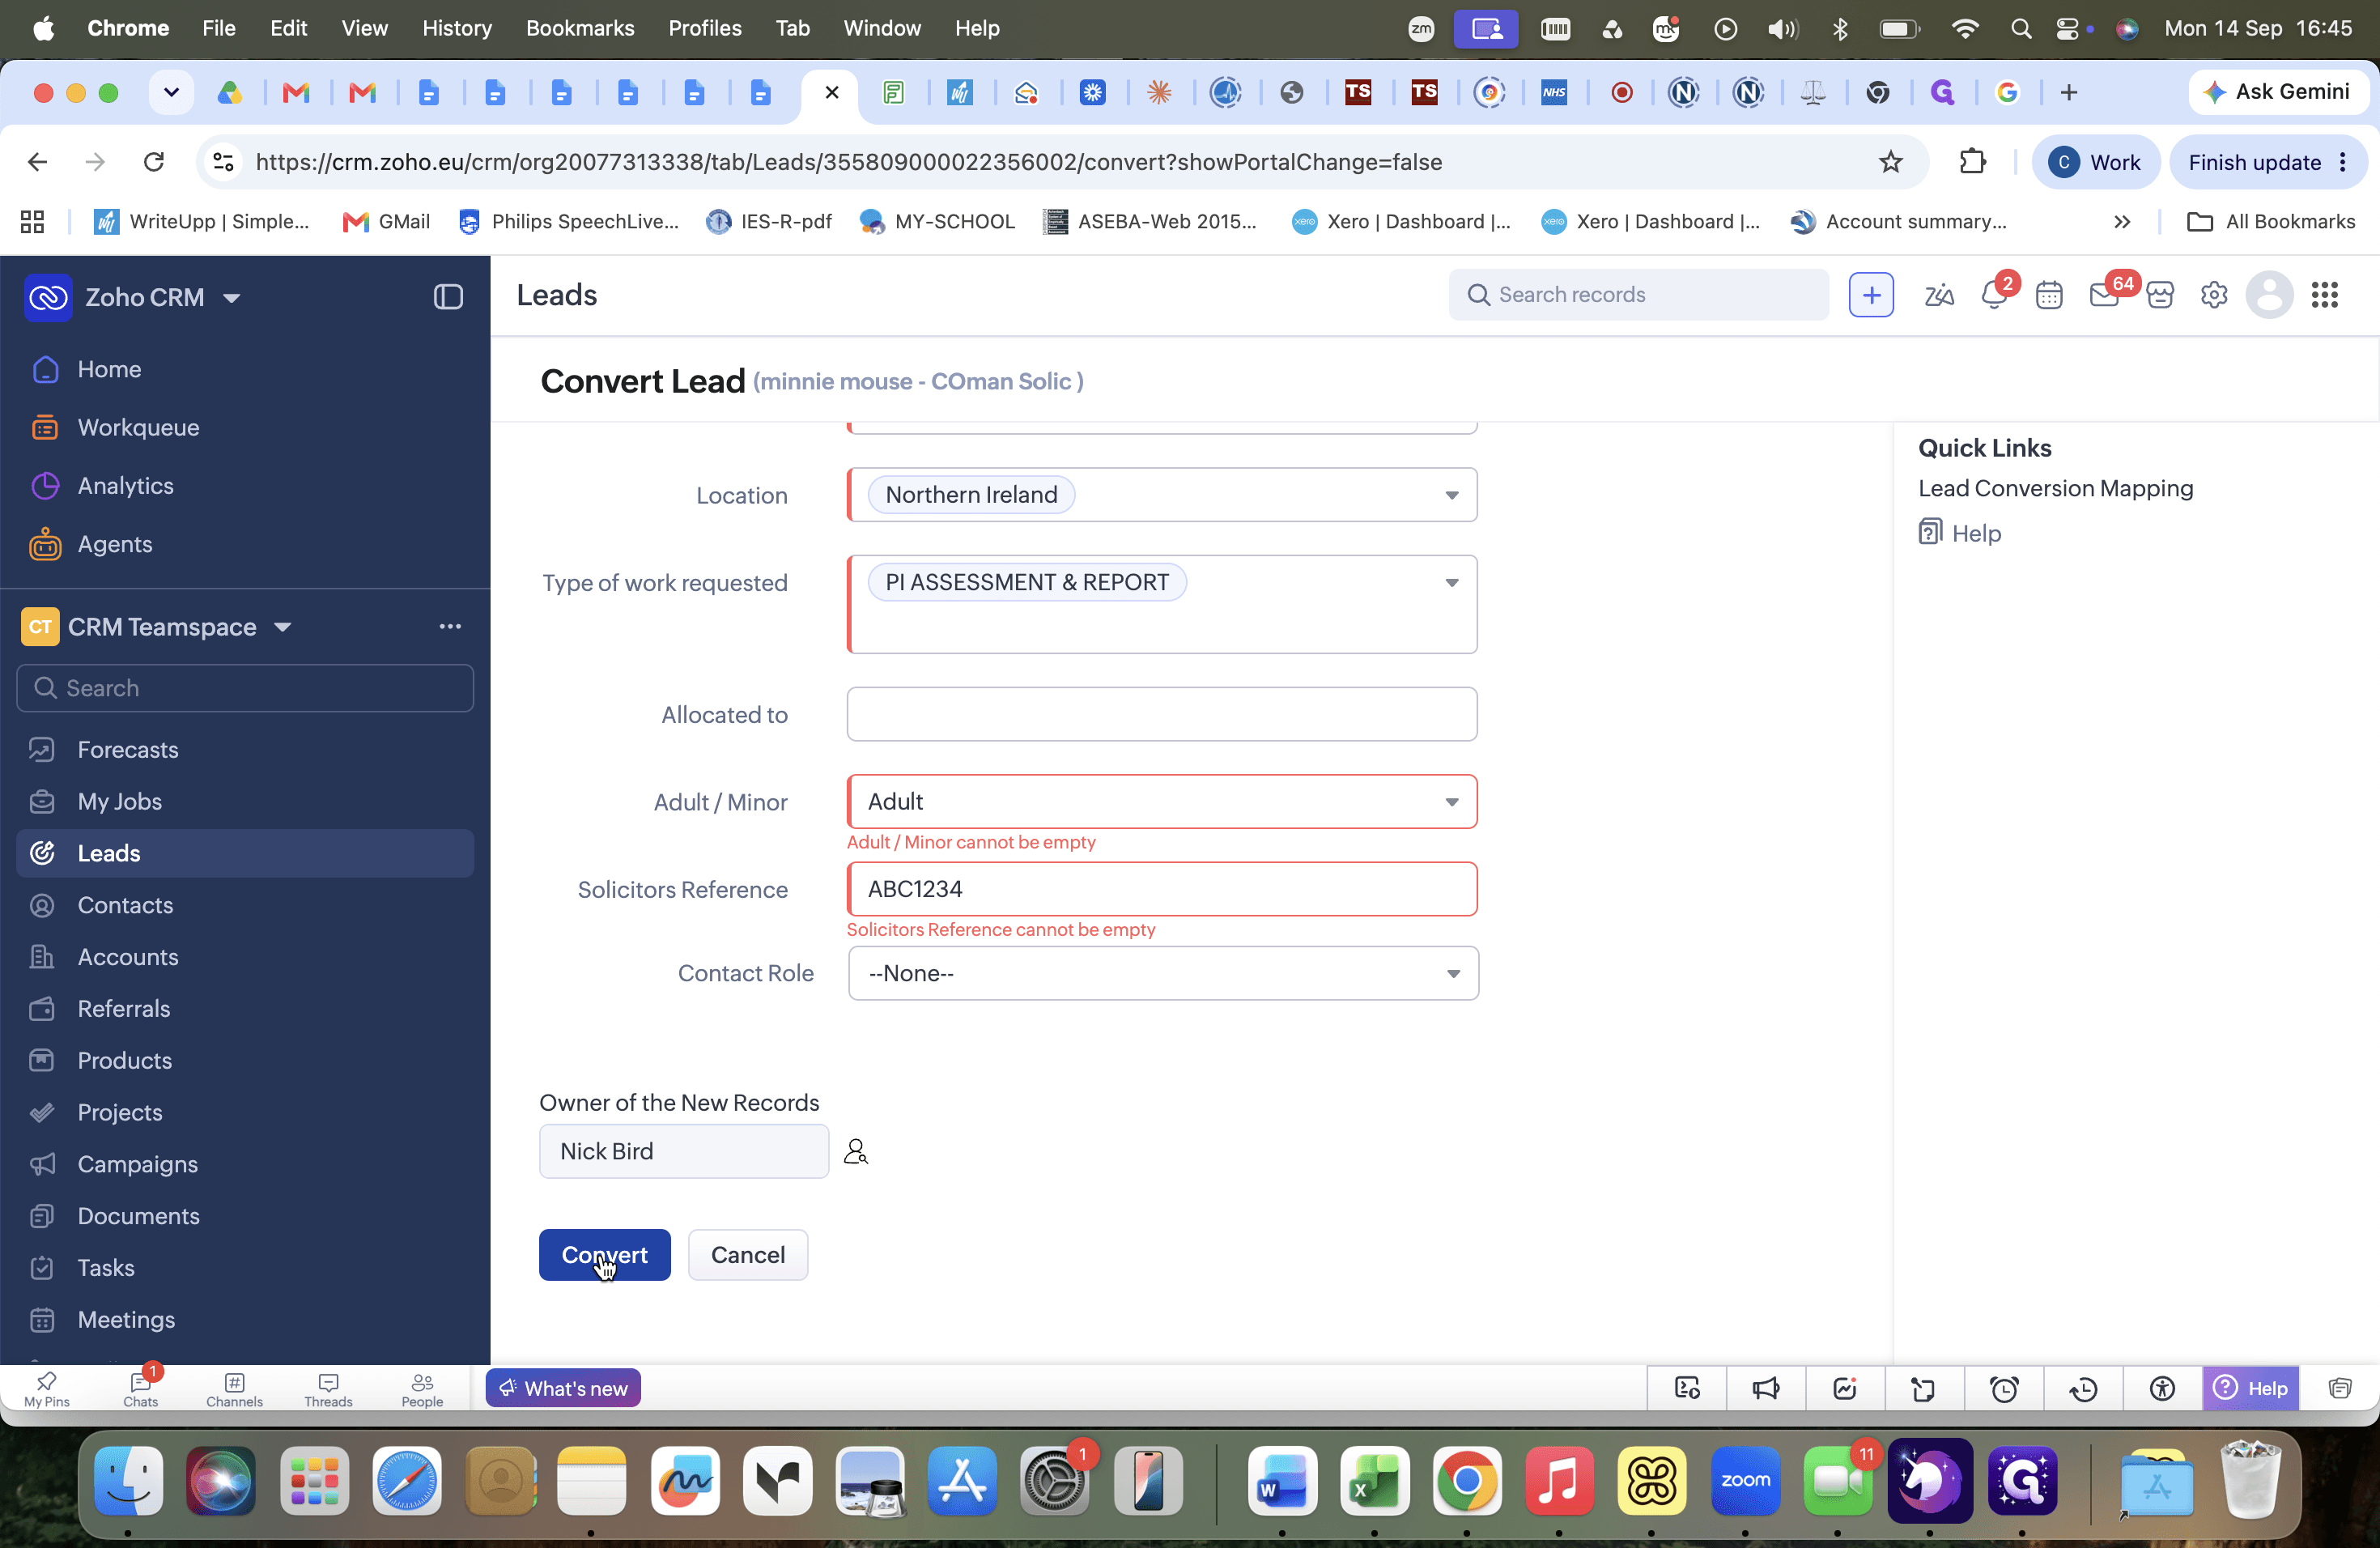Open Channels in bottom bar
This screenshot has height=1548, width=2380.
234,1389
